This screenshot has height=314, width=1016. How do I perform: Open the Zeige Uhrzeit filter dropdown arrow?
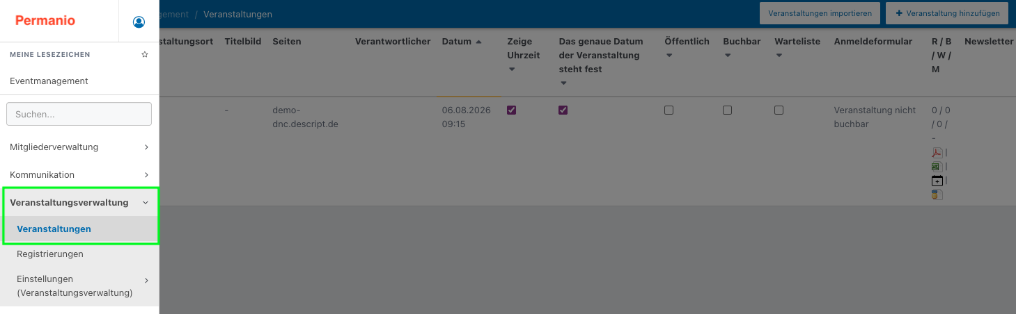tap(511, 69)
